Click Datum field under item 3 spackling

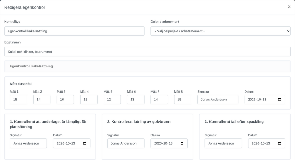pos(266,143)
